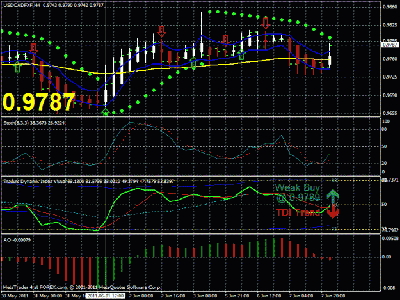Click the AO -0.00079 indicator label

click(x=17, y=240)
